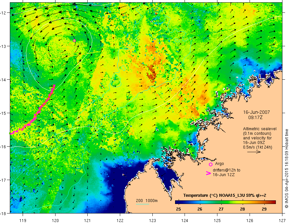This screenshot has width=289, height=223.
Task: Click the cyan isobath legend line under 200 1000m
Action: [143, 204]
